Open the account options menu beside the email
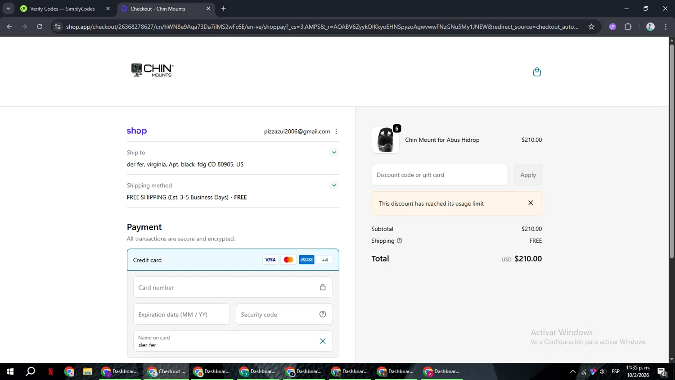Viewport: 675px width, 380px height. pyautogui.click(x=336, y=131)
